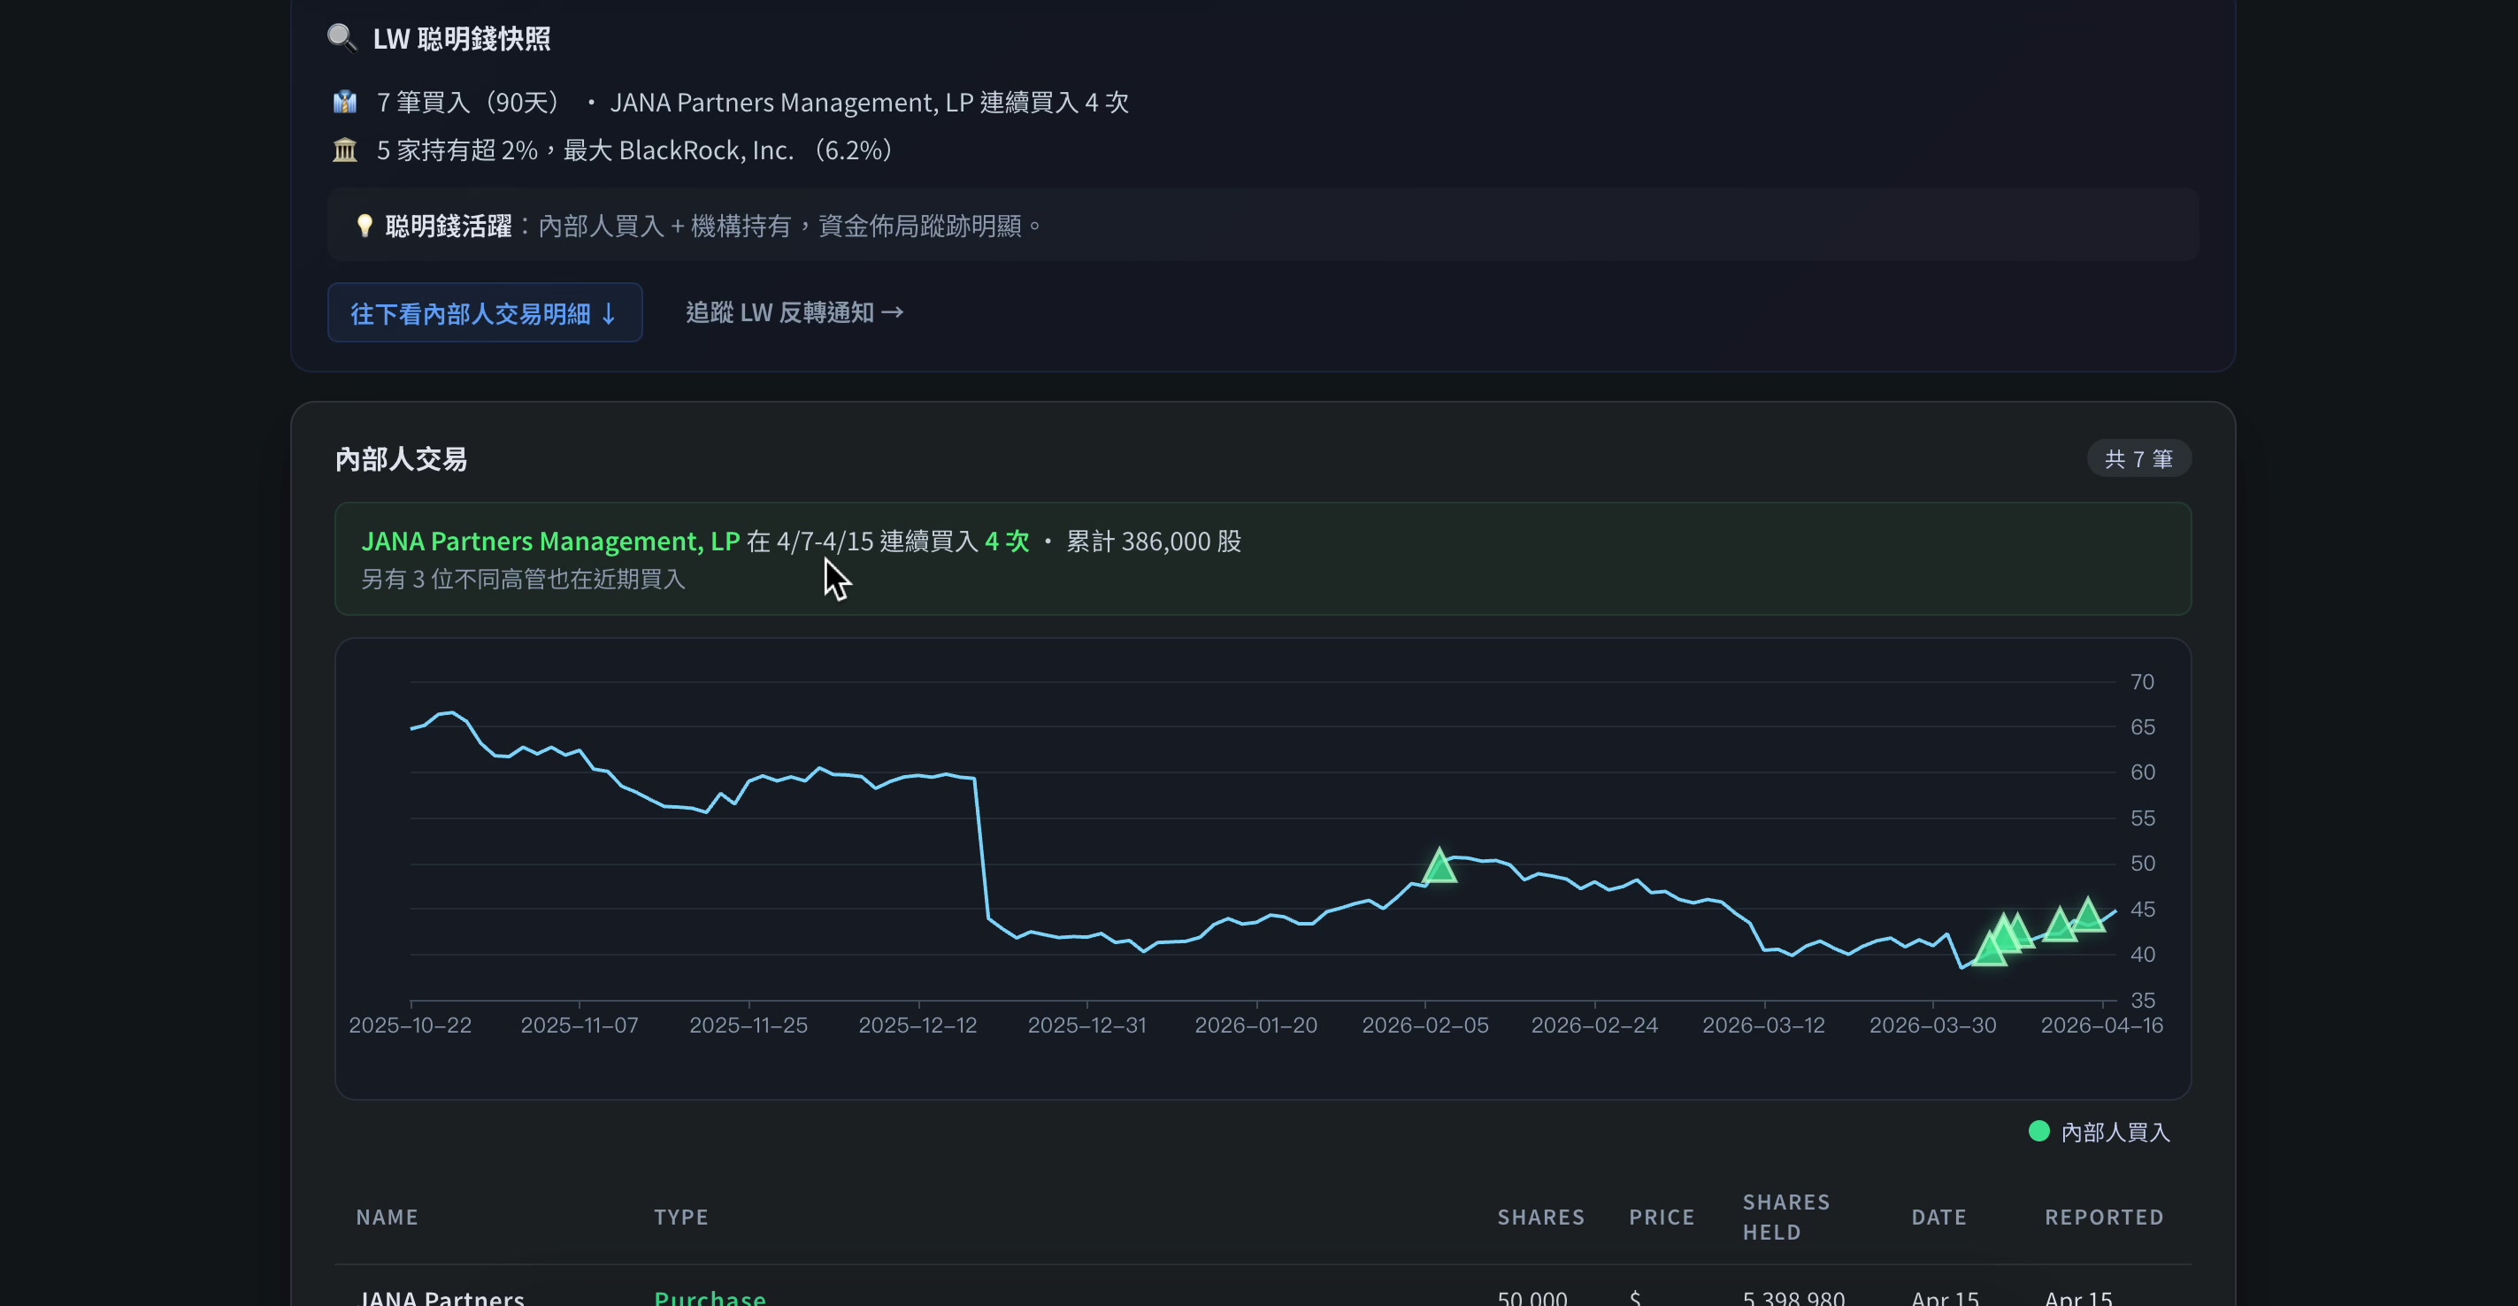
Task: Click the PRICE column header
Action: (x=1662, y=1217)
